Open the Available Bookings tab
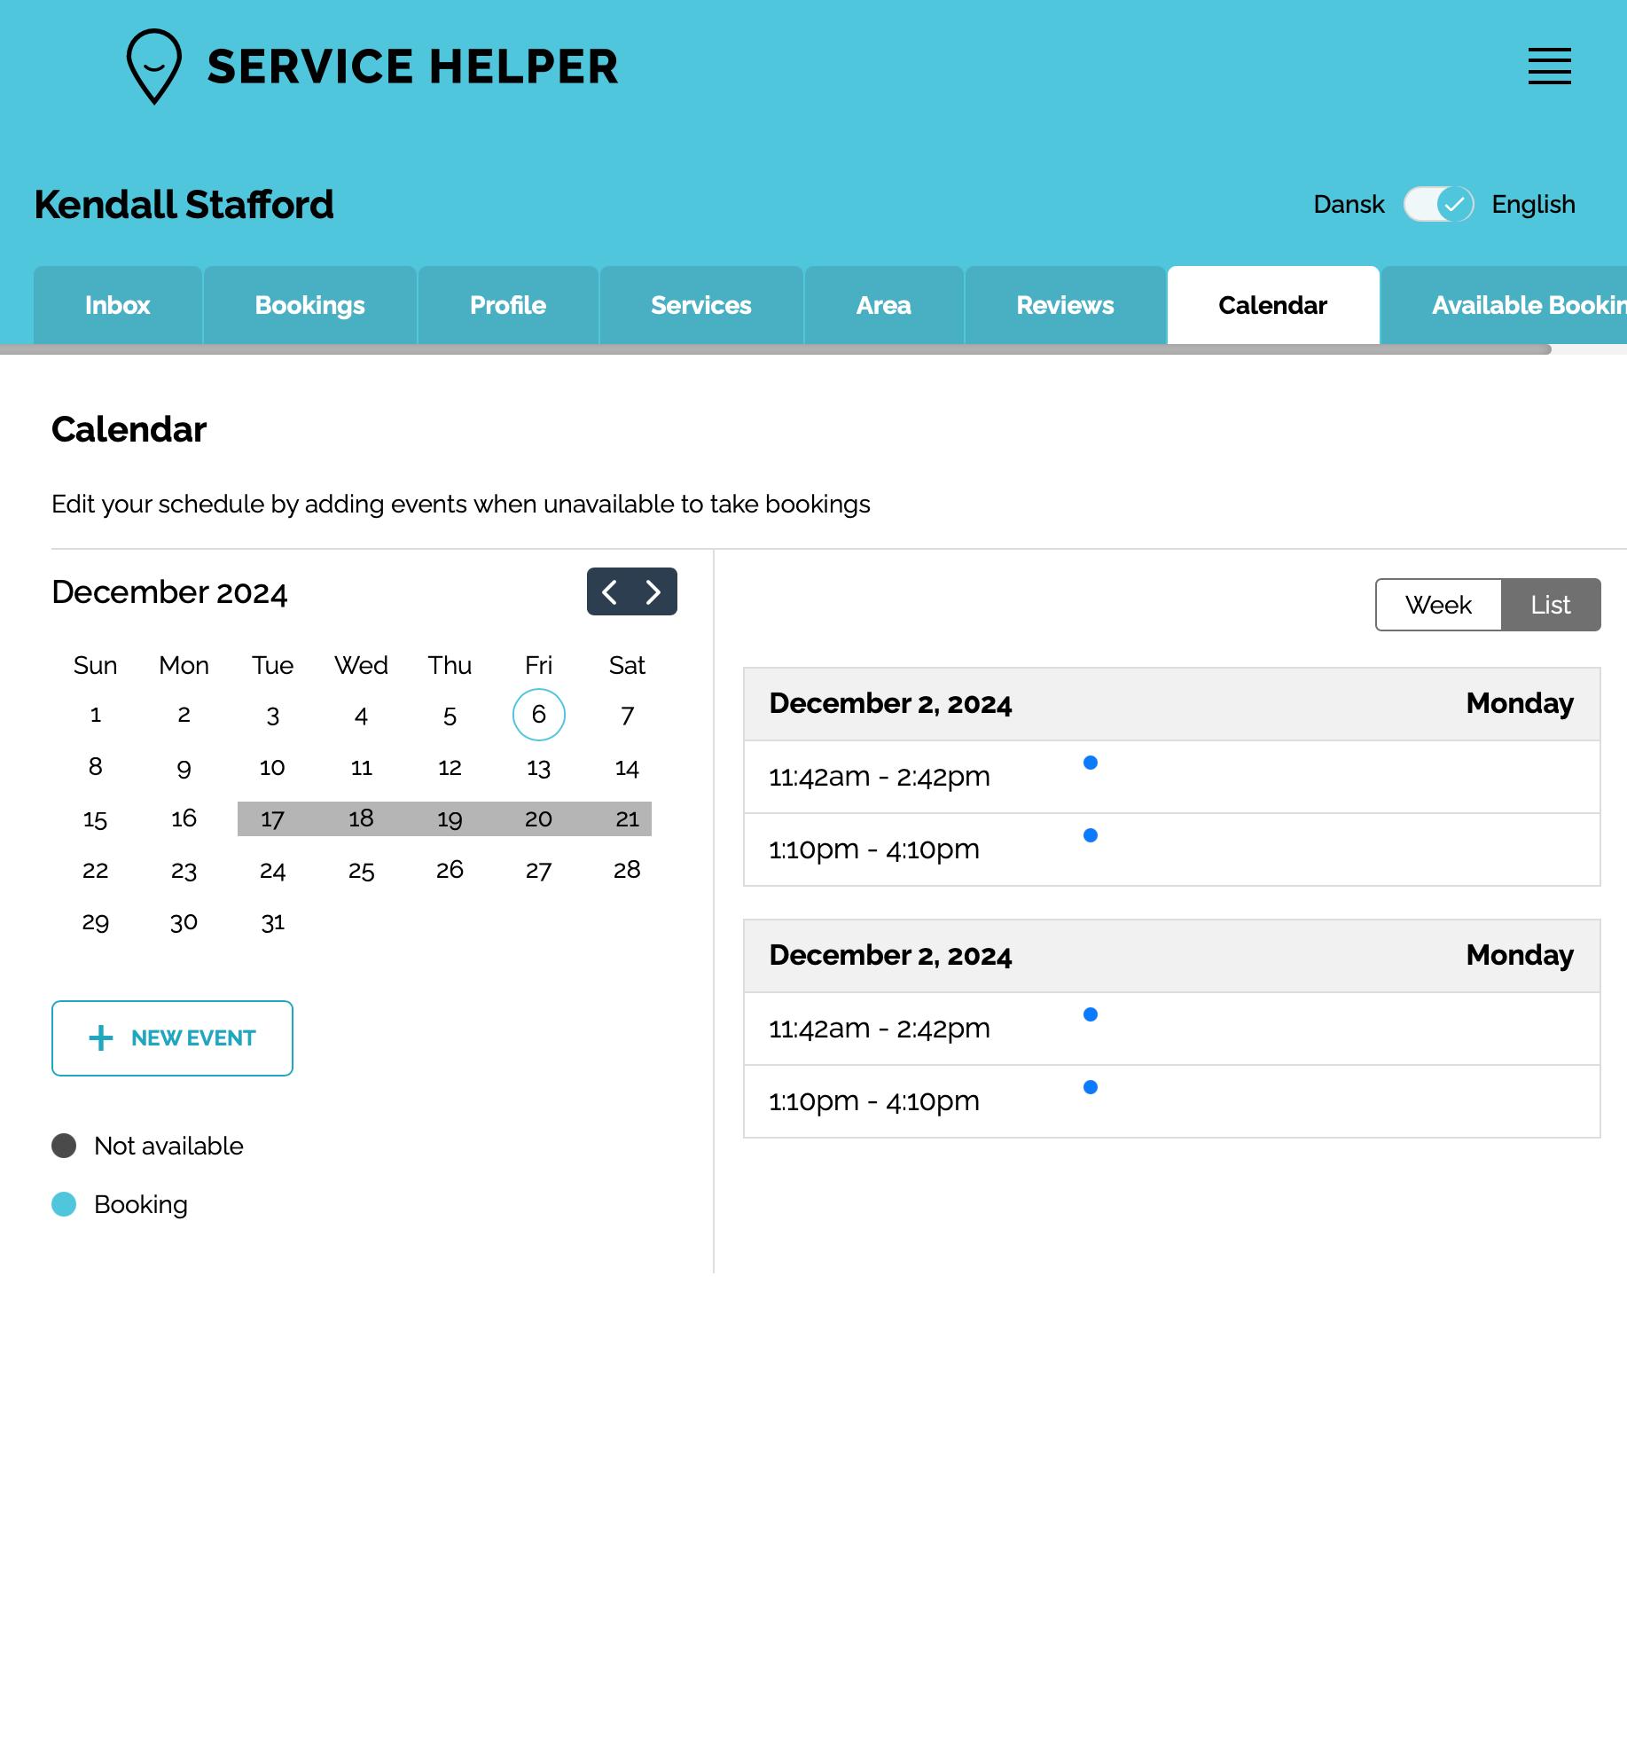 pos(1505,305)
